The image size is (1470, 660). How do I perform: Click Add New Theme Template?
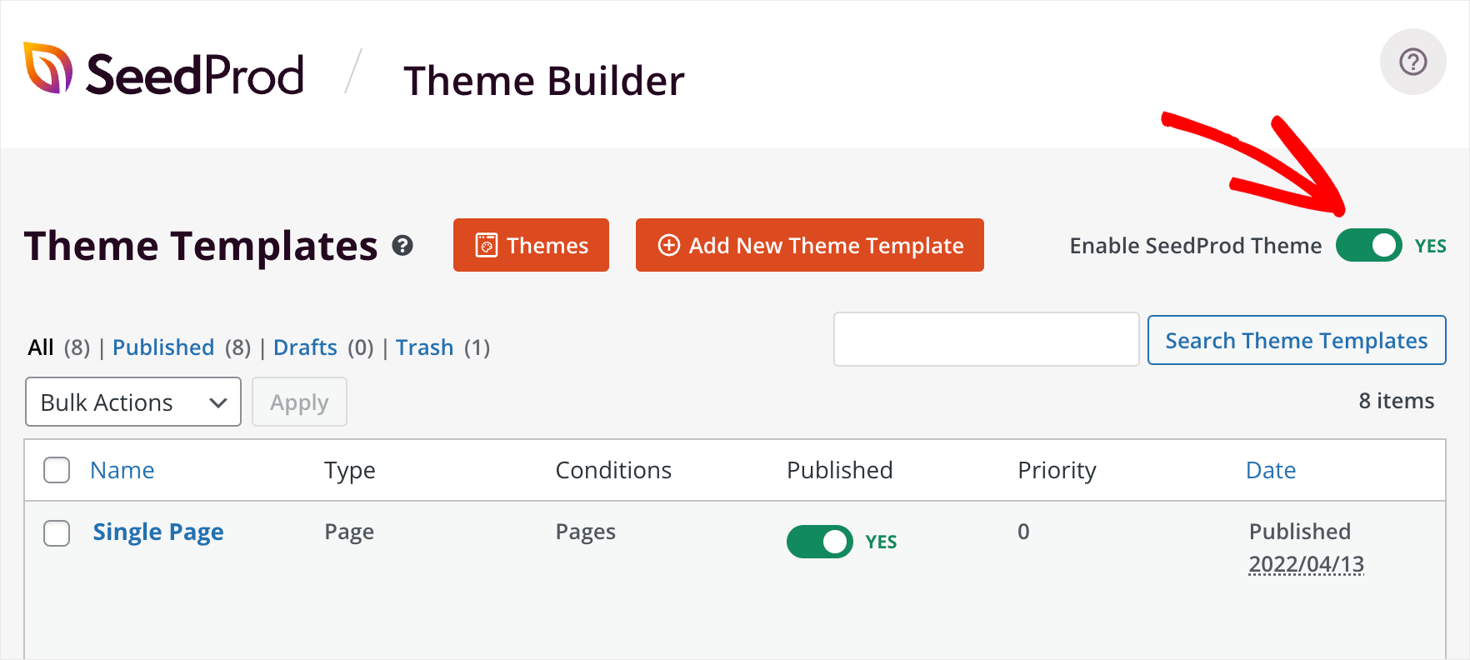pyautogui.click(x=809, y=245)
